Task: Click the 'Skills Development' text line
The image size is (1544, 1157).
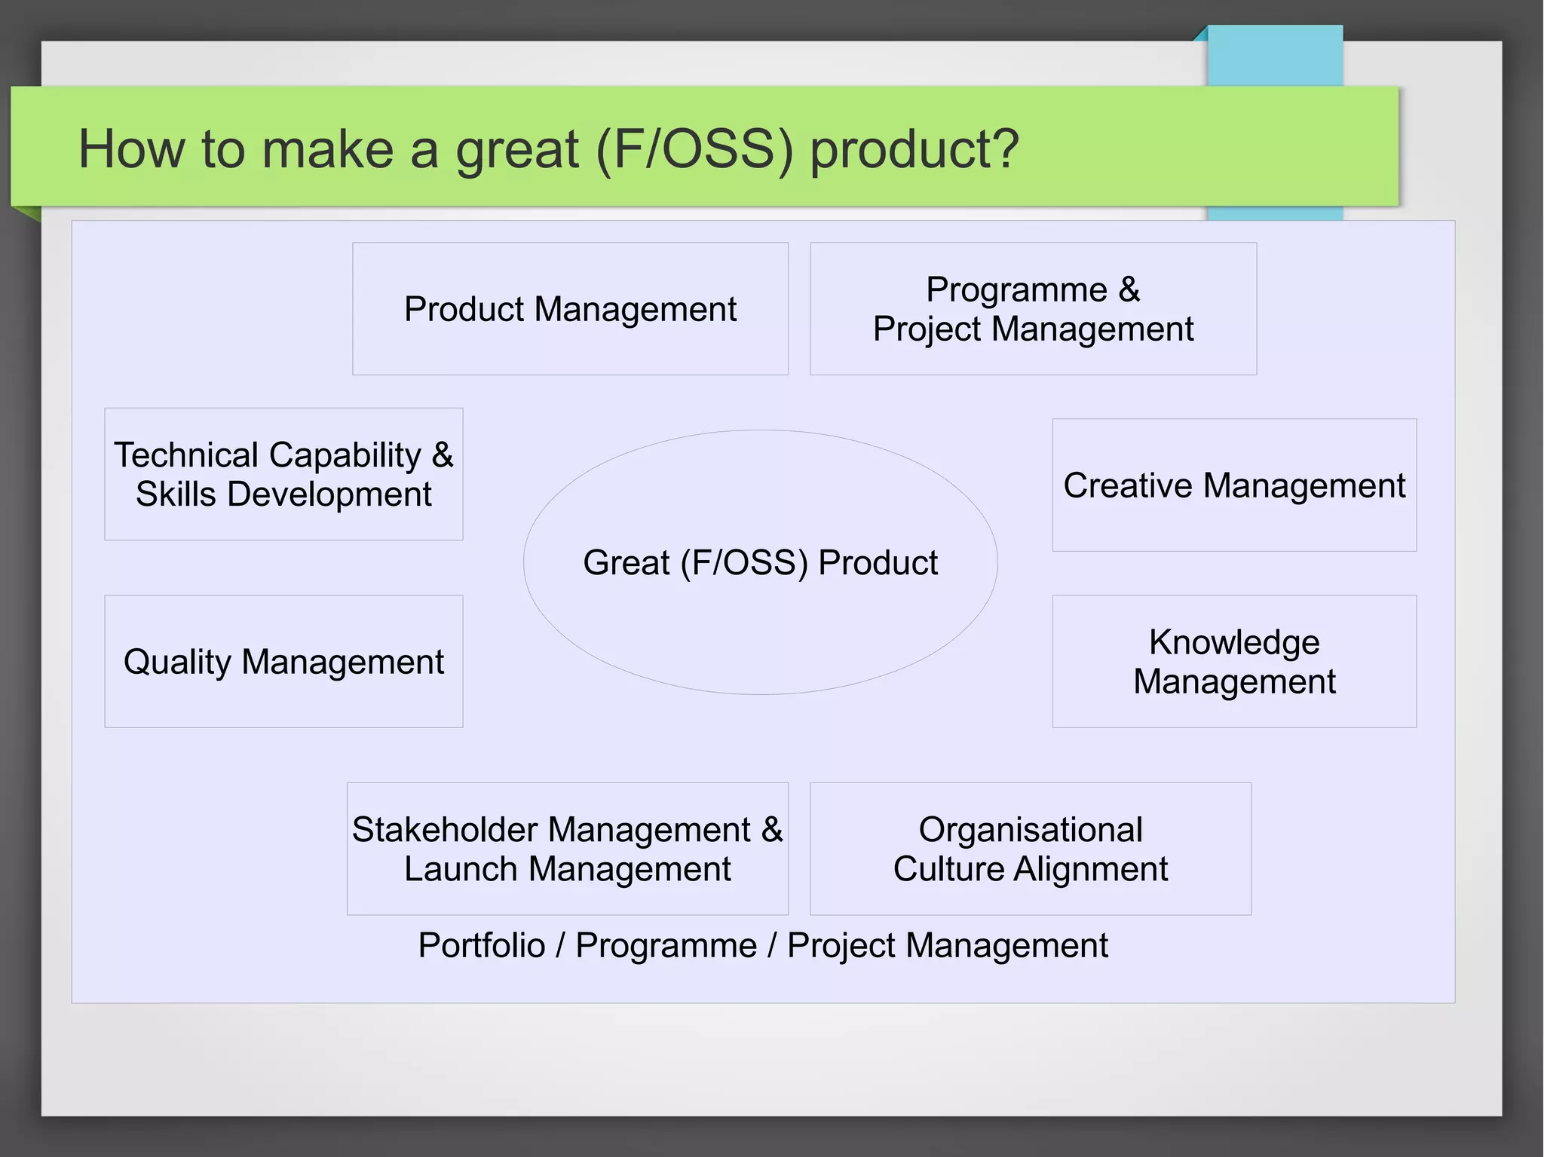Action: click(283, 494)
